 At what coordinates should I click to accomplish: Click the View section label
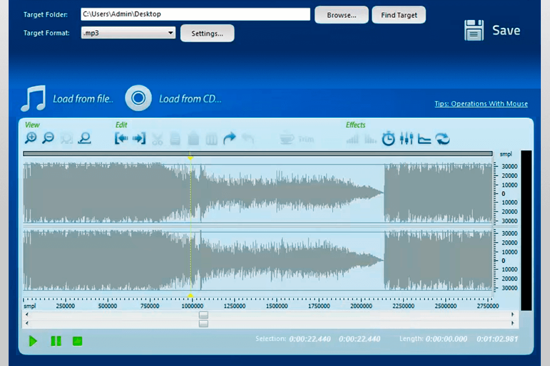point(32,125)
